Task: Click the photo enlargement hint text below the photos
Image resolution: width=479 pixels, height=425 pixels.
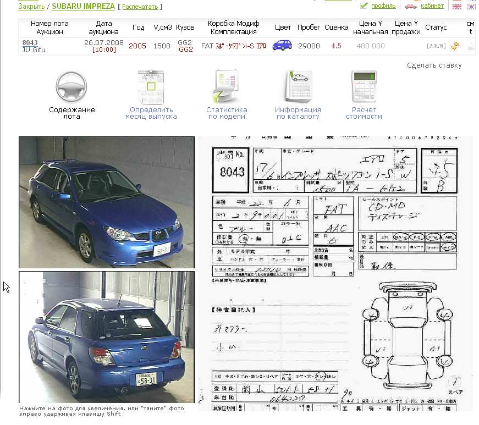Action: [x=102, y=411]
